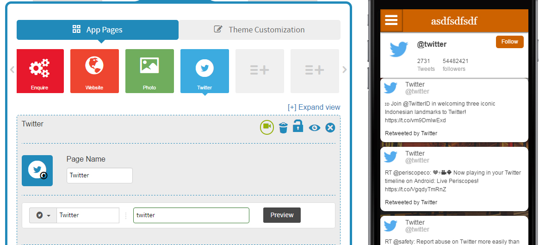
Task: Switch to the App Pages tab
Action: 98,30
